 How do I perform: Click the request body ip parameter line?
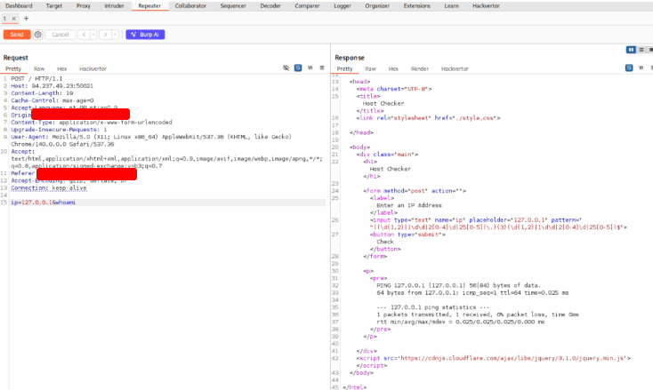(x=43, y=203)
